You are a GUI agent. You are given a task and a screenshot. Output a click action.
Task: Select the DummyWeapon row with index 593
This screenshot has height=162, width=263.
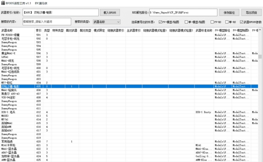(x=129, y=42)
